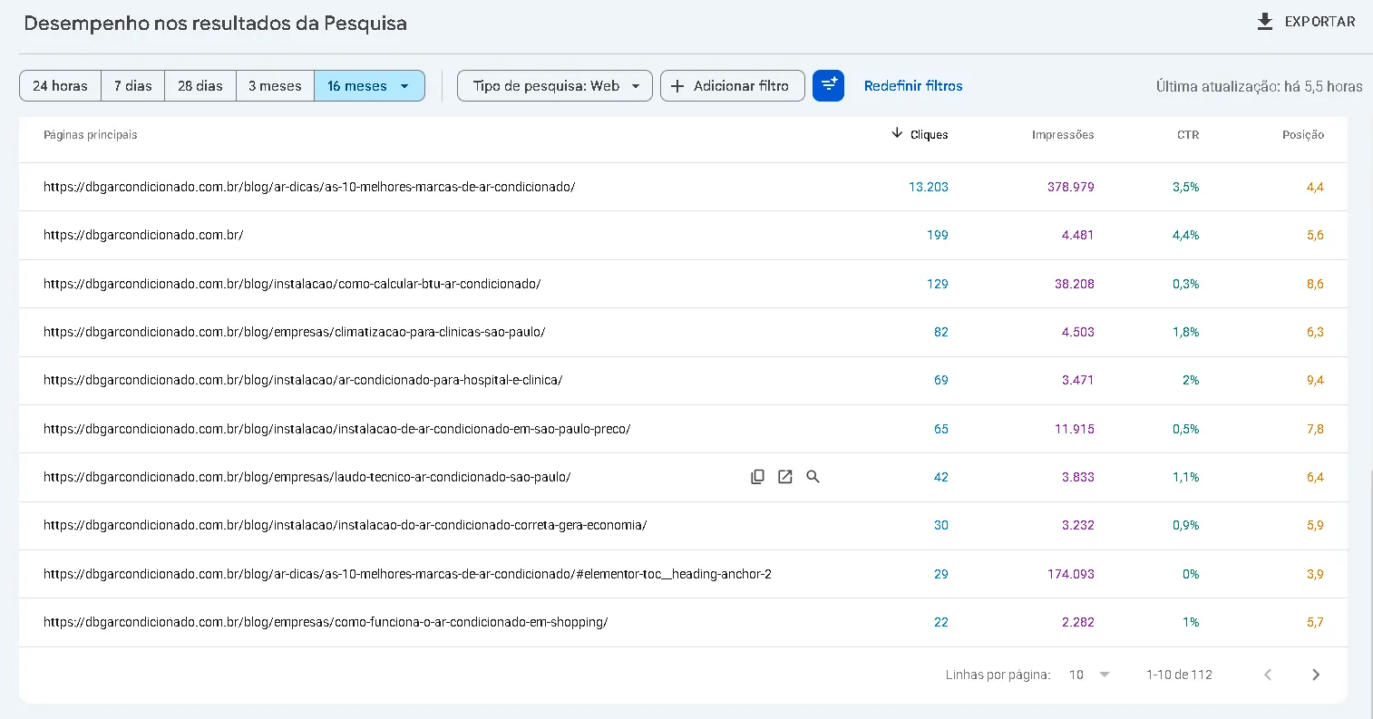The width and height of the screenshot is (1373, 719).
Task: Click clicks value 13.203
Action: (x=929, y=187)
